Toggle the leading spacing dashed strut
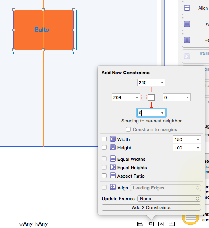The width and height of the screenshot is (209, 228). tap(144, 97)
